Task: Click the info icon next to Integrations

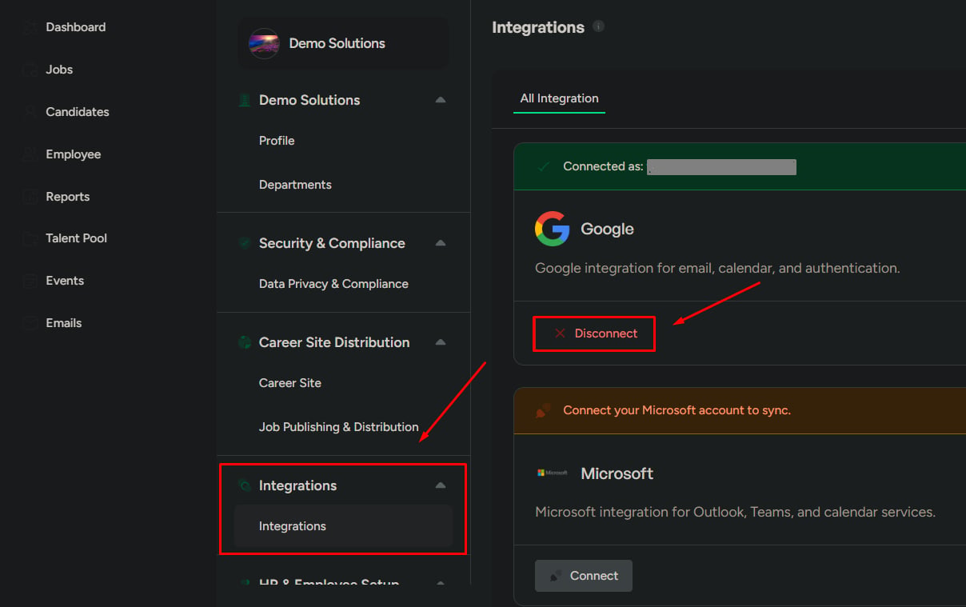Action: 598,26
